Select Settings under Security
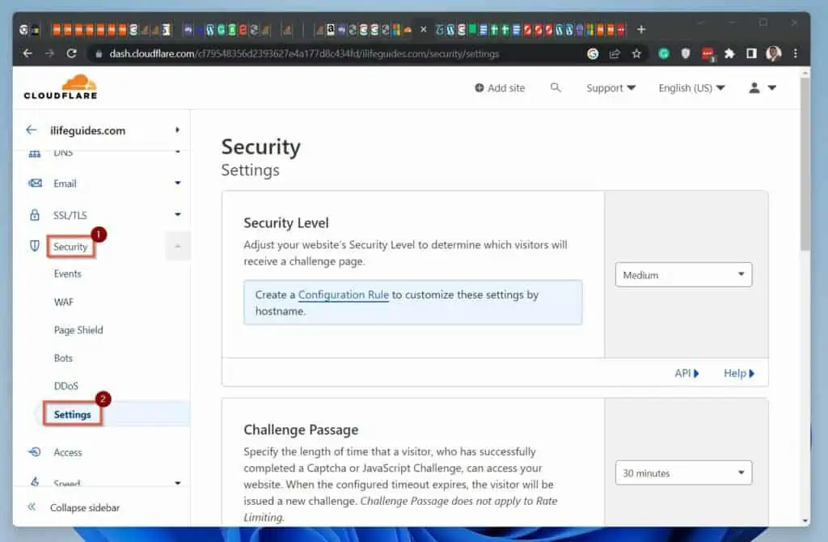 72,415
